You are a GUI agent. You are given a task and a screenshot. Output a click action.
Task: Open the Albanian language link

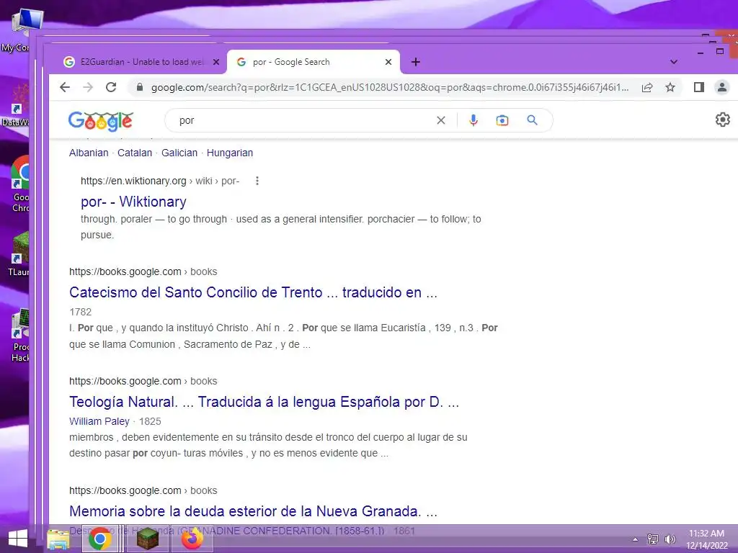(x=89, y=153)
